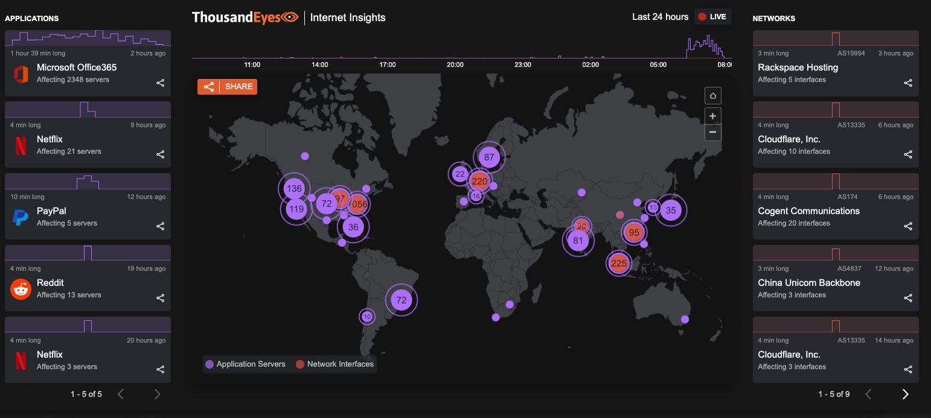Click the APPLICATIONS panel heading

pos(32,18)
